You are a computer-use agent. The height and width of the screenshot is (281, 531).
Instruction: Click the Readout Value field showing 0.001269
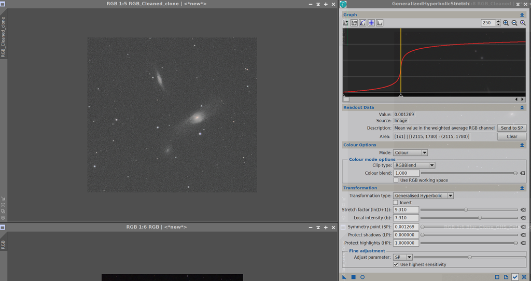(x=404, y=115)
